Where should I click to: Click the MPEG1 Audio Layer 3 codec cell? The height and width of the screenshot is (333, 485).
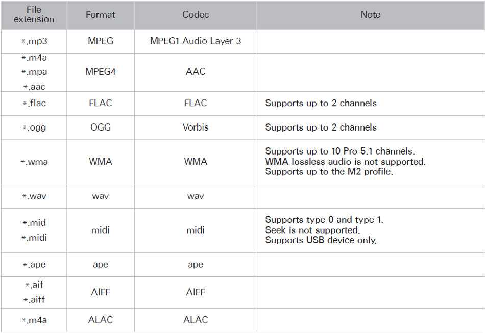(196, 41)
